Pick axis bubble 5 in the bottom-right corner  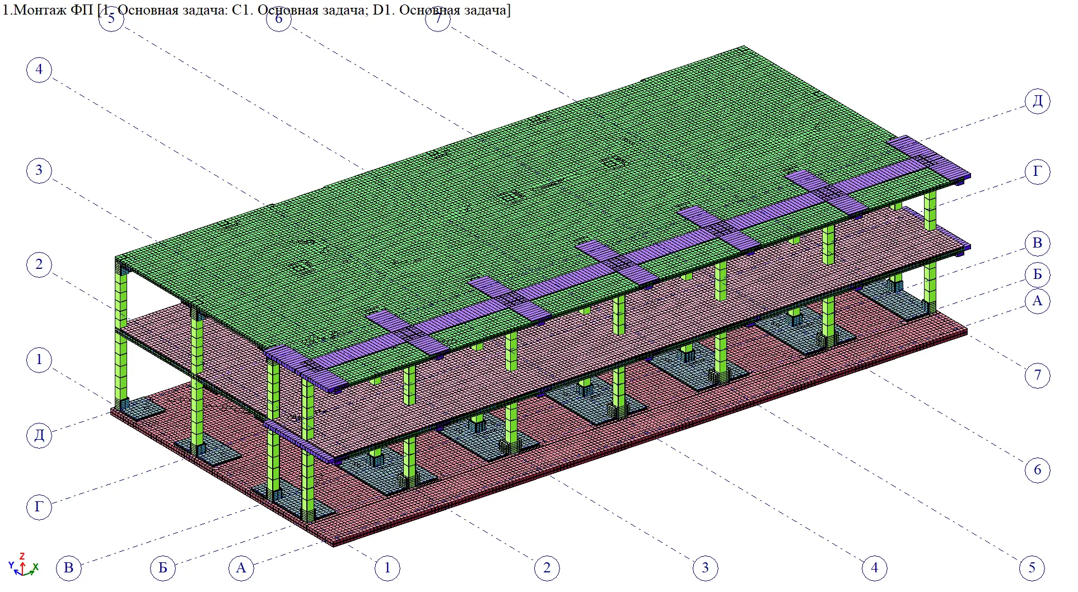(x=1032, y=568)
